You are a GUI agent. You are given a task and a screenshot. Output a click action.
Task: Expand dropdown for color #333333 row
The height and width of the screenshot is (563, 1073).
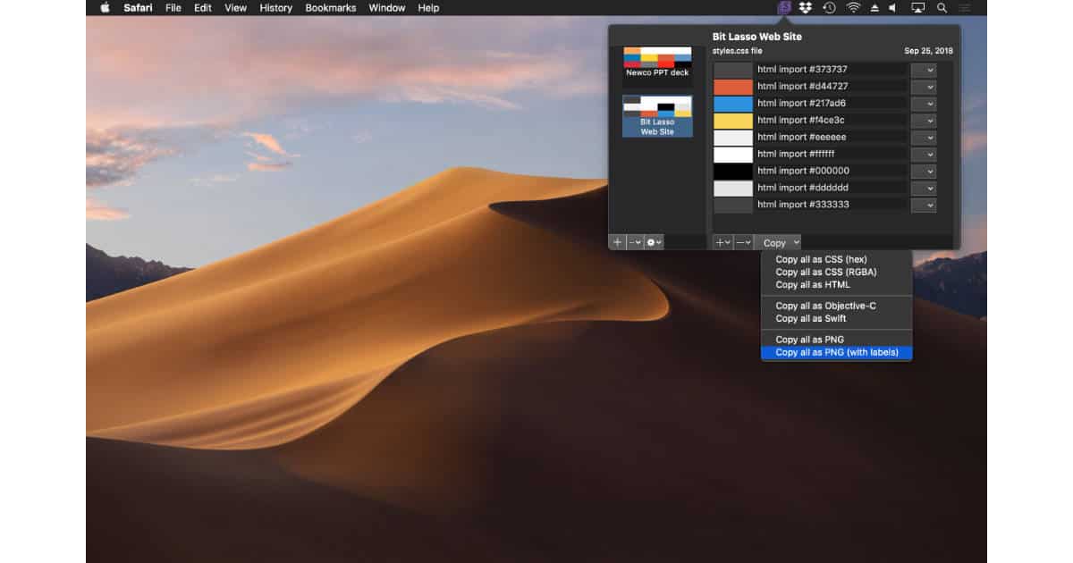[924, 206]
